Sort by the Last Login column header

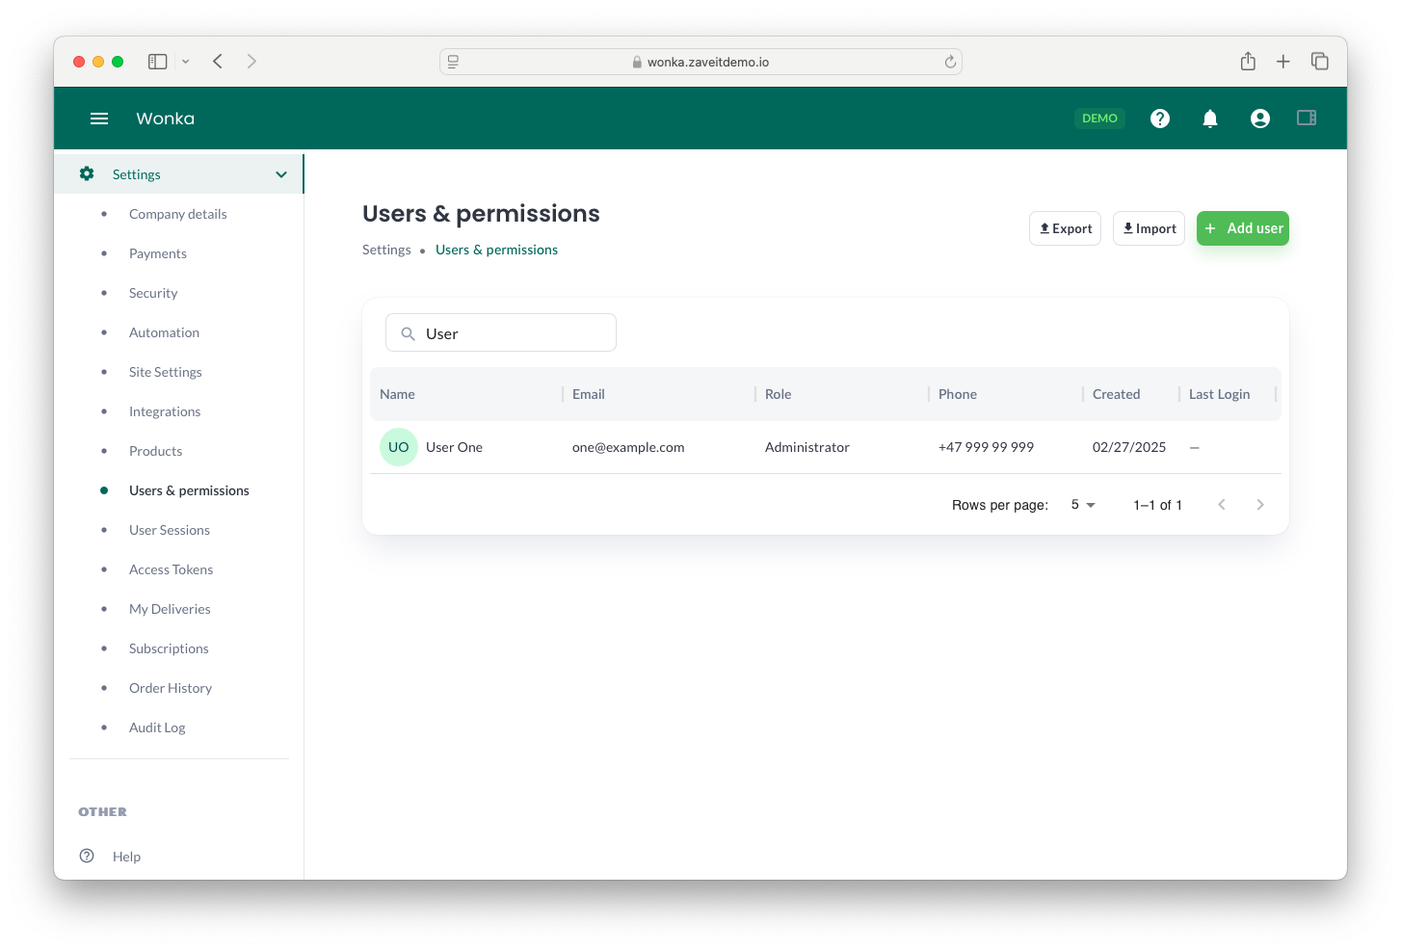click(1219, 394)
